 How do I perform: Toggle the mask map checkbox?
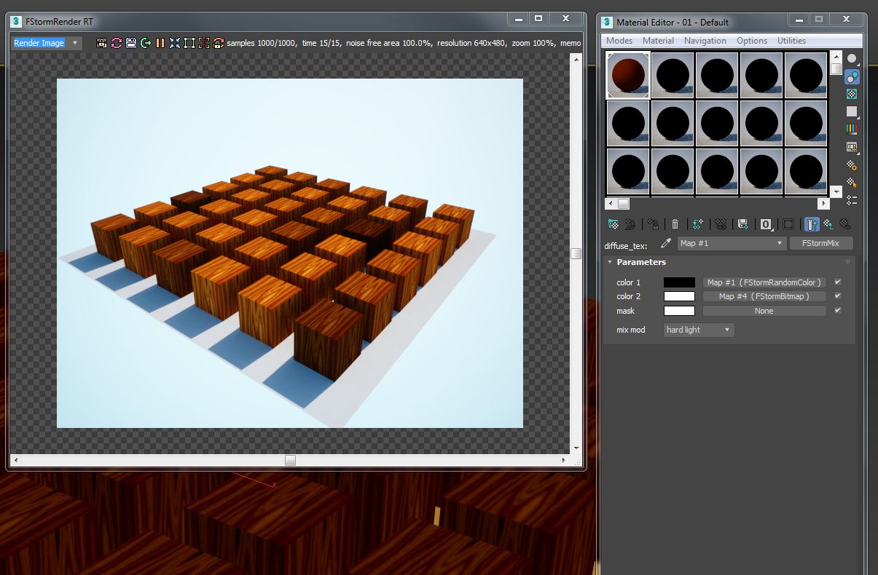(838, 311)
